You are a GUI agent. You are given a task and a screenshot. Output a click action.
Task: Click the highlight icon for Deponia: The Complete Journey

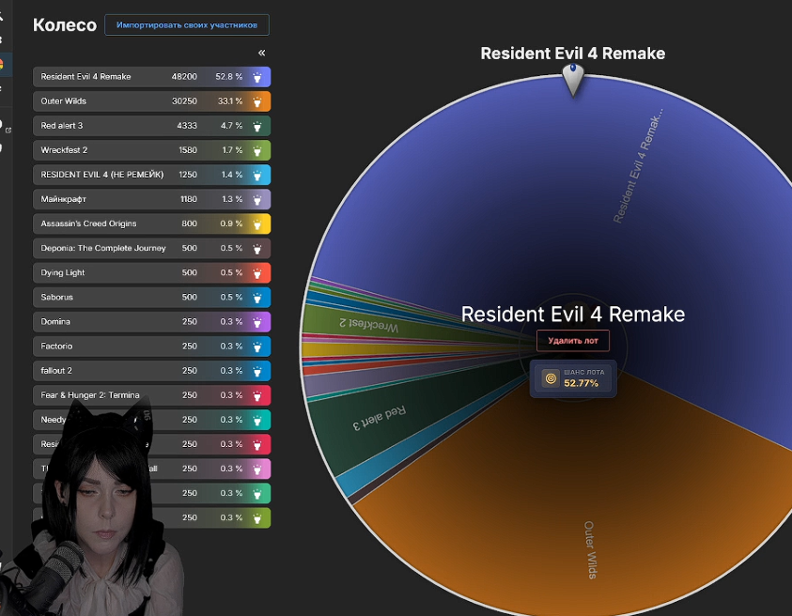pyautogui.click(x=257, y=249)
